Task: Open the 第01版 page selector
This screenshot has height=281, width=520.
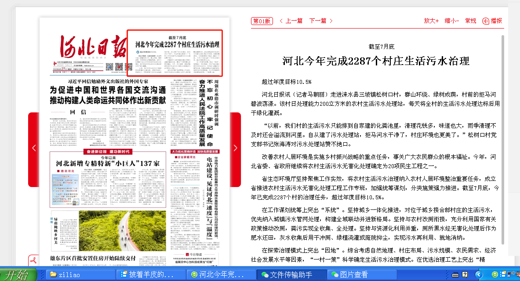Action: 262,21
